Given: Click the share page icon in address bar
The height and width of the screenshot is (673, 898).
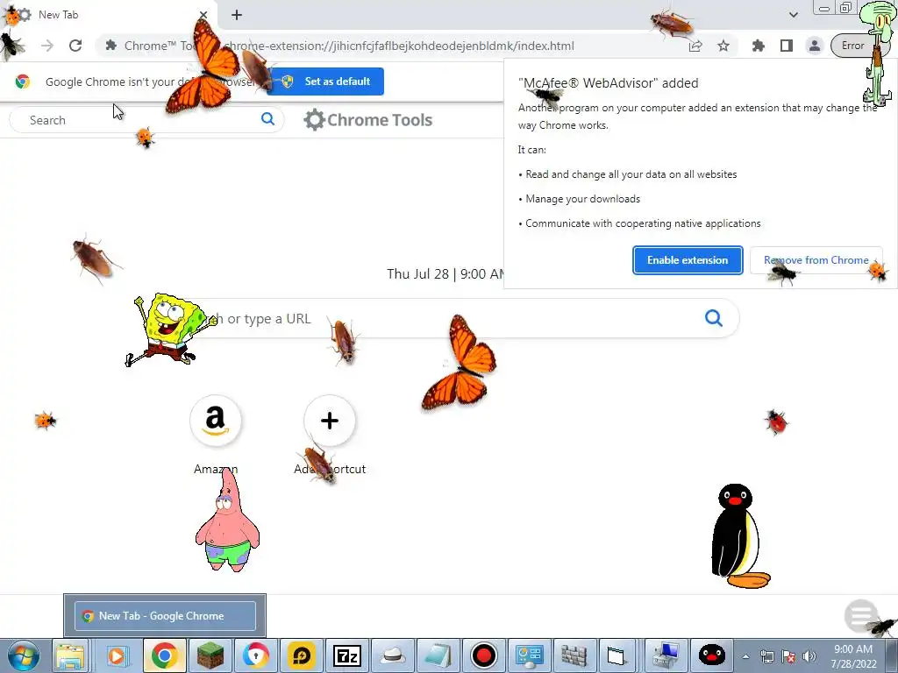Looking at the screenshot, I should [x=695, y=46].
